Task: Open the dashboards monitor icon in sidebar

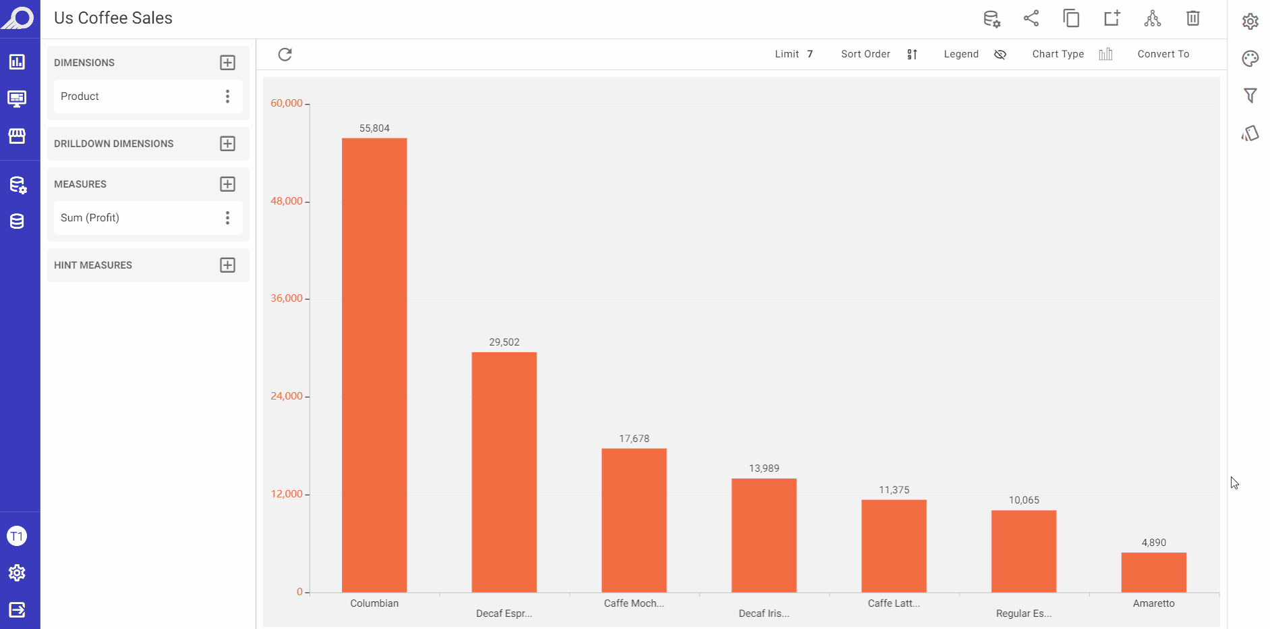Action: pyautogui.click(x=17, y=99)
